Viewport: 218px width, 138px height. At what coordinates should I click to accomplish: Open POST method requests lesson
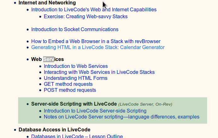coord(70,90)
